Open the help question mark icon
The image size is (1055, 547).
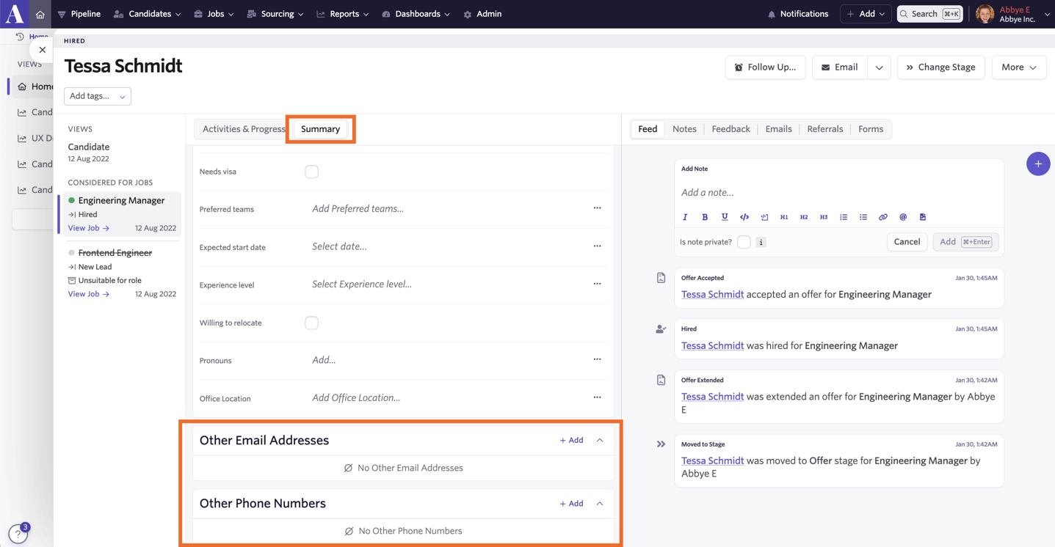18,535
